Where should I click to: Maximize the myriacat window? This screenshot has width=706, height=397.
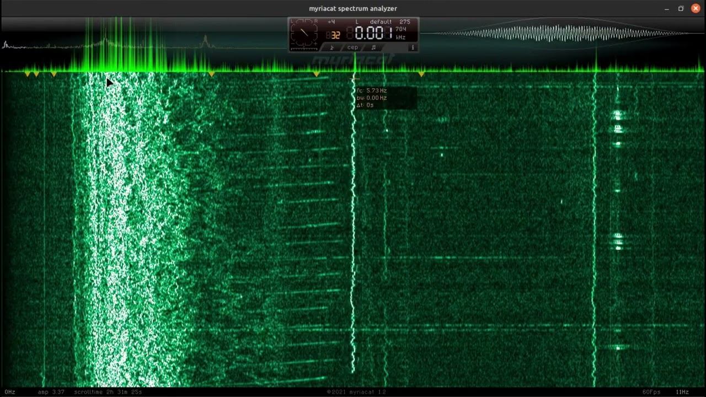(x=681, y=8)
